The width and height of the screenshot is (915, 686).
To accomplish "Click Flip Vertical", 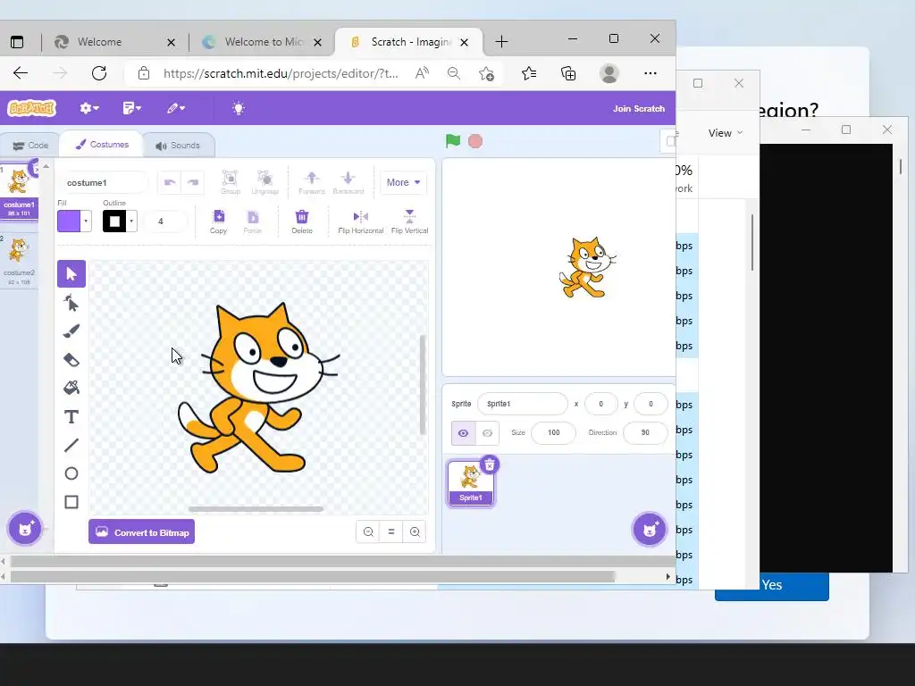I will [x=409, y=222].
